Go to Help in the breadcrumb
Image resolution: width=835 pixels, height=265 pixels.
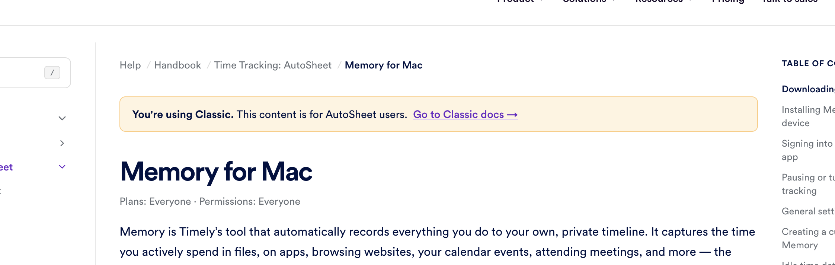coord(130,65)
